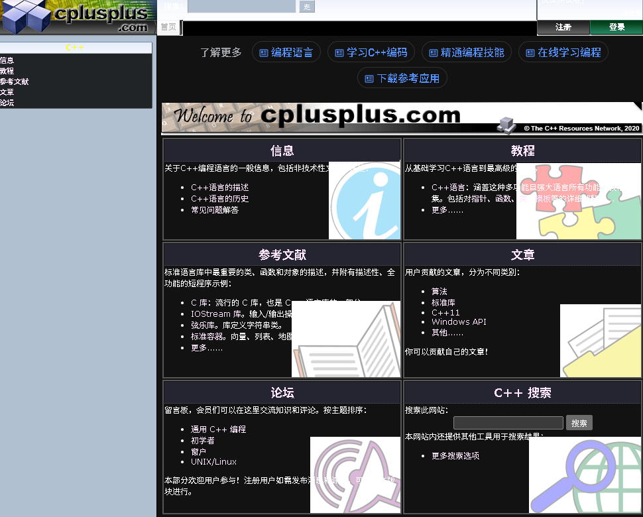Click the Welcome to cplusplus.com banner
This screenshot has width=643, height=517.
pyautogui.click(x=402, y=118)
